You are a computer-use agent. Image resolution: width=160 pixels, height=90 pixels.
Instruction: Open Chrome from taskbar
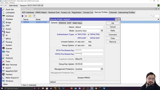(96, 88)
